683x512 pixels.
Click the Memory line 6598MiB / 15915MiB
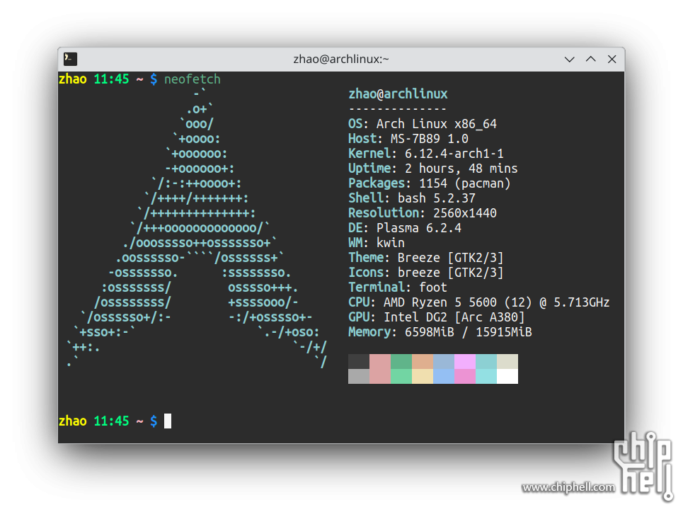[x=440, y=332]
